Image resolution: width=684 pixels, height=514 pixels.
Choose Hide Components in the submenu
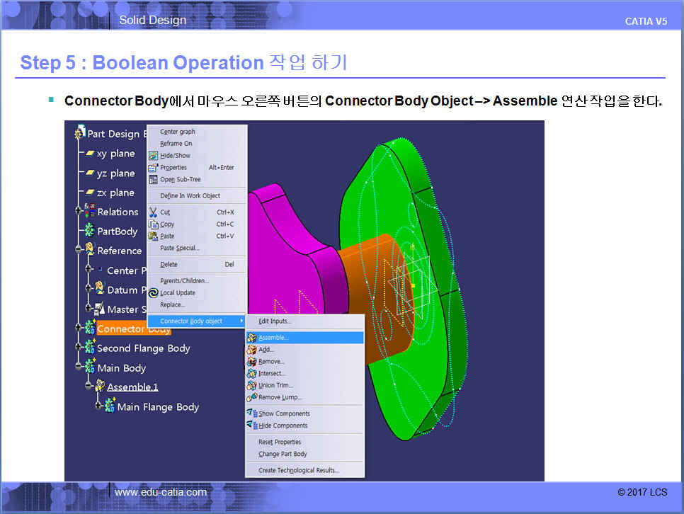point(283,426)
